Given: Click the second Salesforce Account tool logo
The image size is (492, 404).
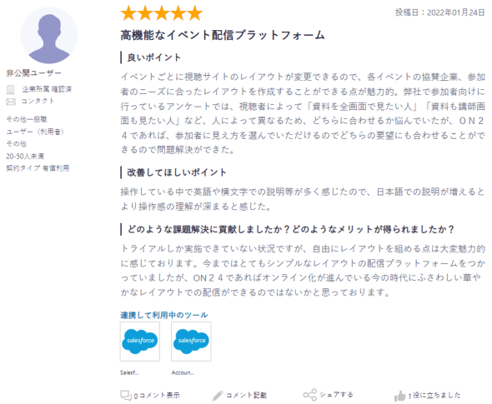Looking at the screenshot, I should (191, 342).
